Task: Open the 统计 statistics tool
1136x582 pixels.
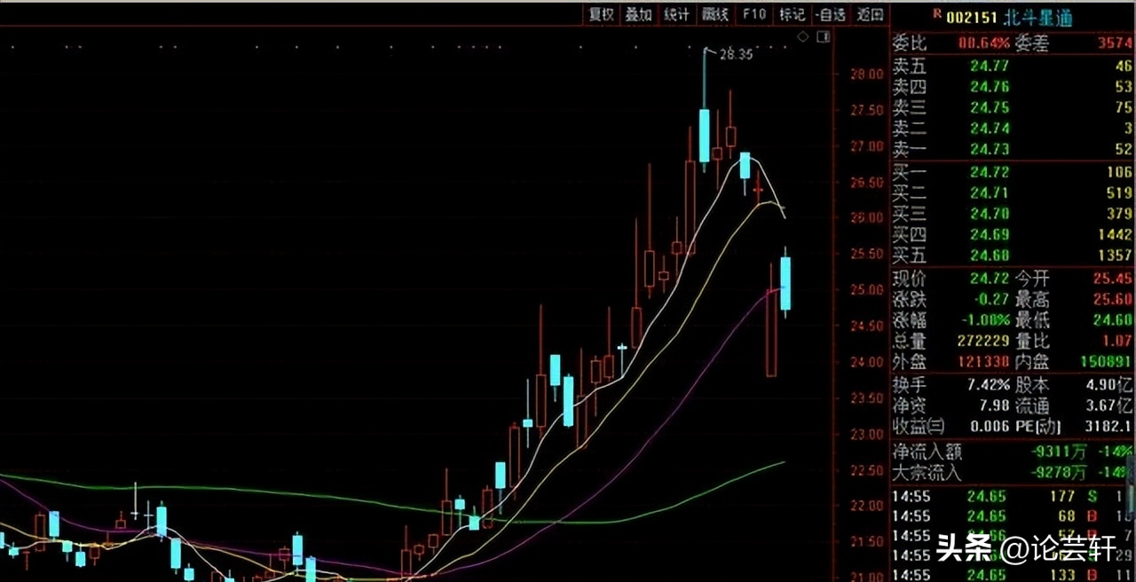Action: coord(676,14)
